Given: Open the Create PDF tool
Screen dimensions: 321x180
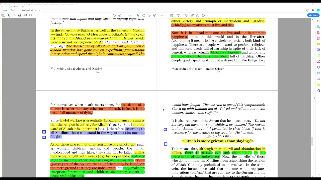Looking at the screenshot, I should (x=318, y=33).
